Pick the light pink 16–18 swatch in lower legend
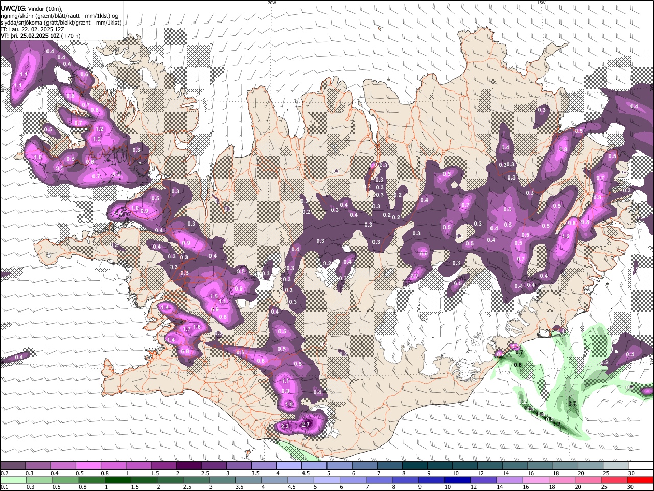The image size is (654, 491). coord(536,480)
